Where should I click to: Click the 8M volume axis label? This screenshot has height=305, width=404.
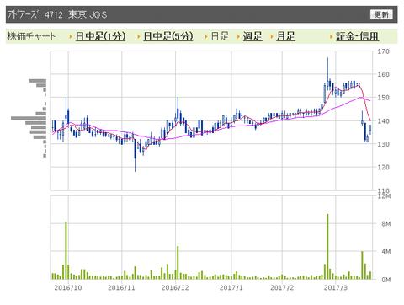point(386,224)
